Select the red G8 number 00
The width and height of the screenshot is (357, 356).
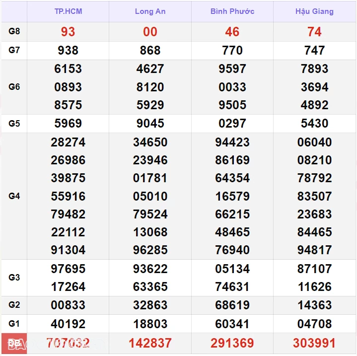(x=150, y=32)
